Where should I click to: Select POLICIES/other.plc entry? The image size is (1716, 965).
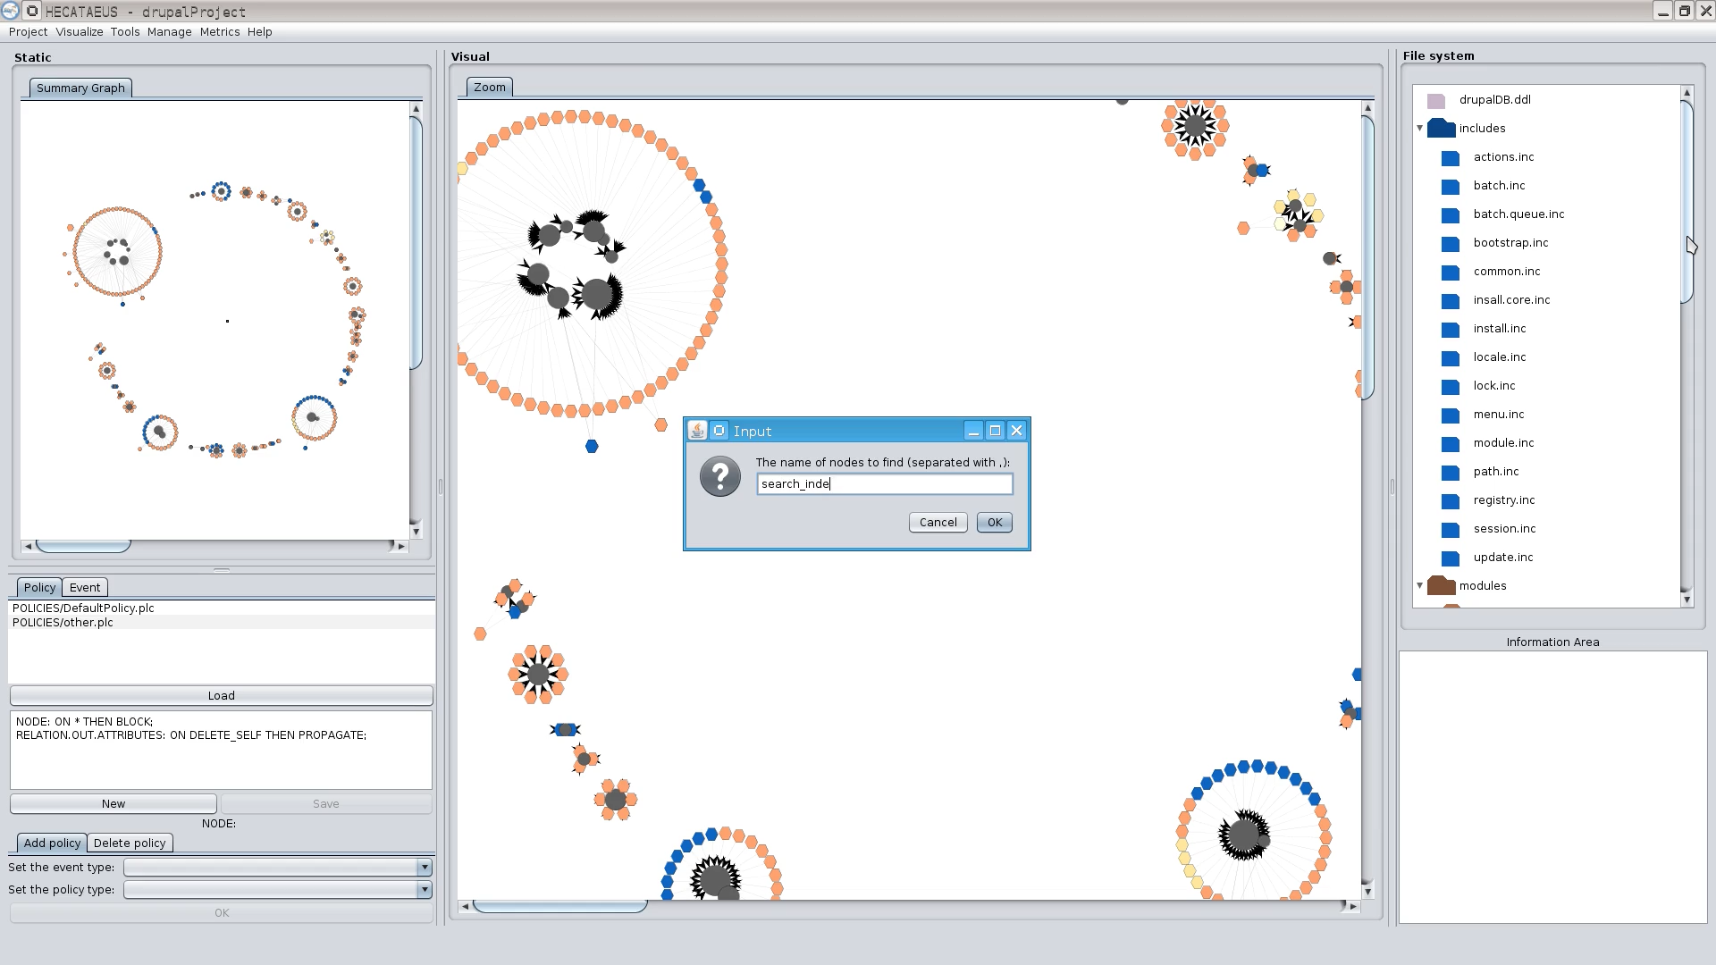(x=222, y=622)
